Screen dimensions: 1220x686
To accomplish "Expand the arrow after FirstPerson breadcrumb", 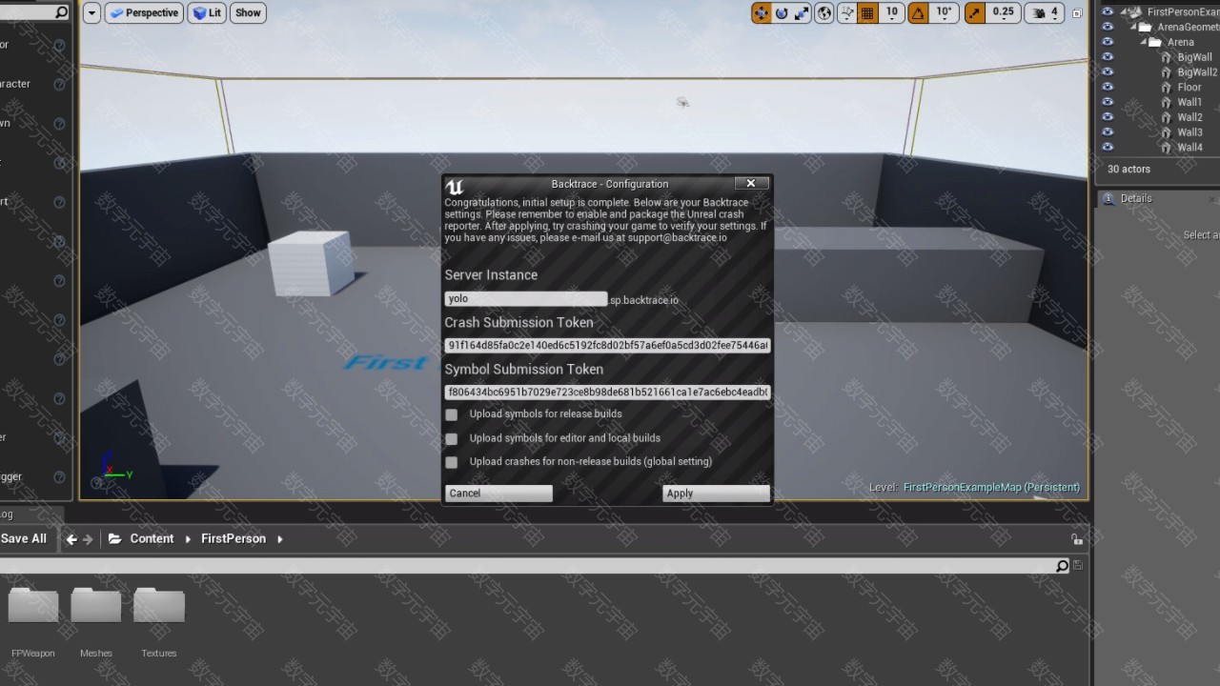I will (x=279, y=539).
